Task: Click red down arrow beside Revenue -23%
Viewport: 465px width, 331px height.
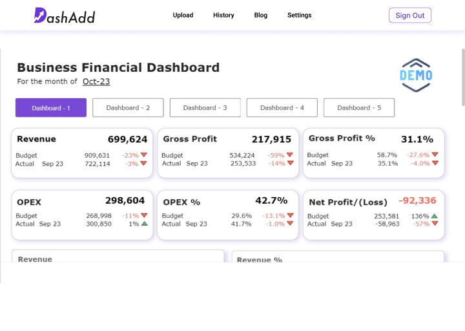Action: [144, 155]
